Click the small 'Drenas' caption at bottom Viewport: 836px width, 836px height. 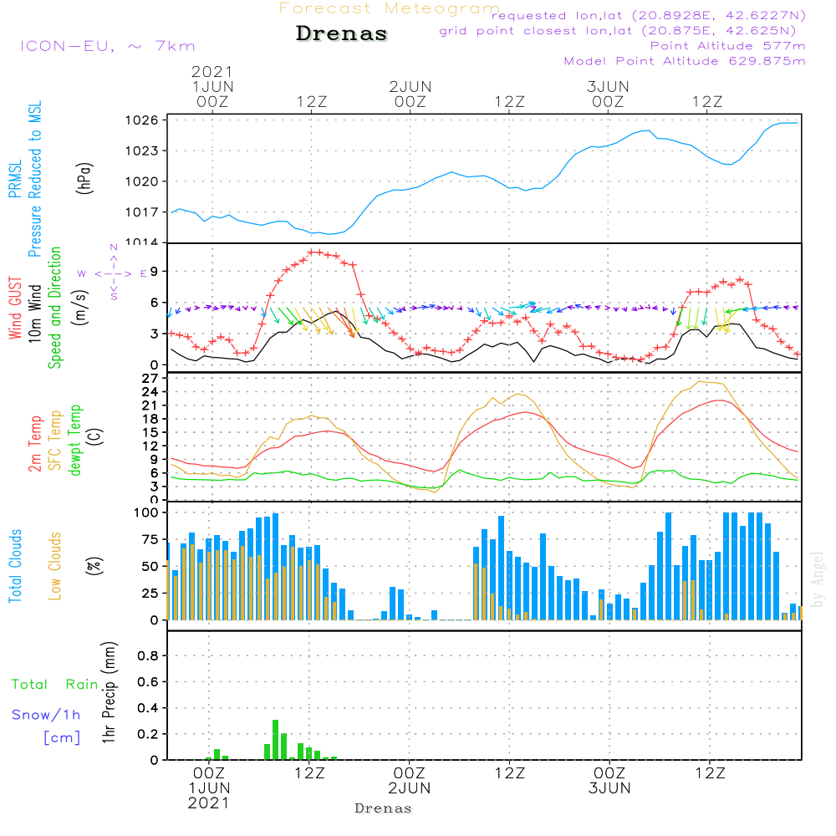point(383,808)
